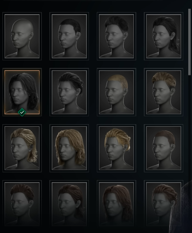The height and width of the screenshot is (233, 192).
Task: Select the brown short quiff hairstyle
Action: pyautogui.click(x=22, y=204)
